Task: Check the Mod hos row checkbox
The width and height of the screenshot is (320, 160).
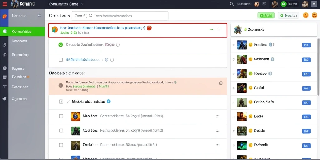Action: [x=61, y=130]
